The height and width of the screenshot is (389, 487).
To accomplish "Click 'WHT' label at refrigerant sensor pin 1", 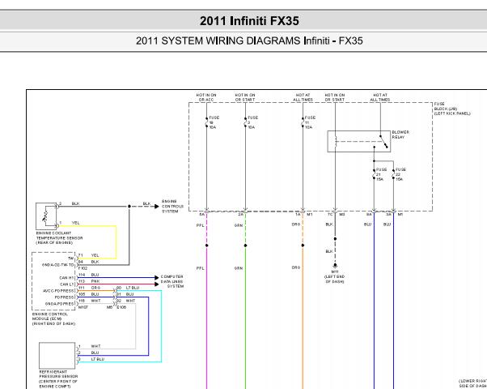I will (x=95, y=346).
